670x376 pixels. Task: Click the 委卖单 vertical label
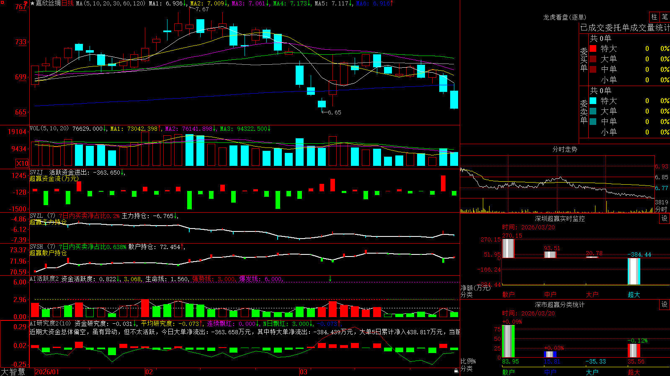(584, 112)
